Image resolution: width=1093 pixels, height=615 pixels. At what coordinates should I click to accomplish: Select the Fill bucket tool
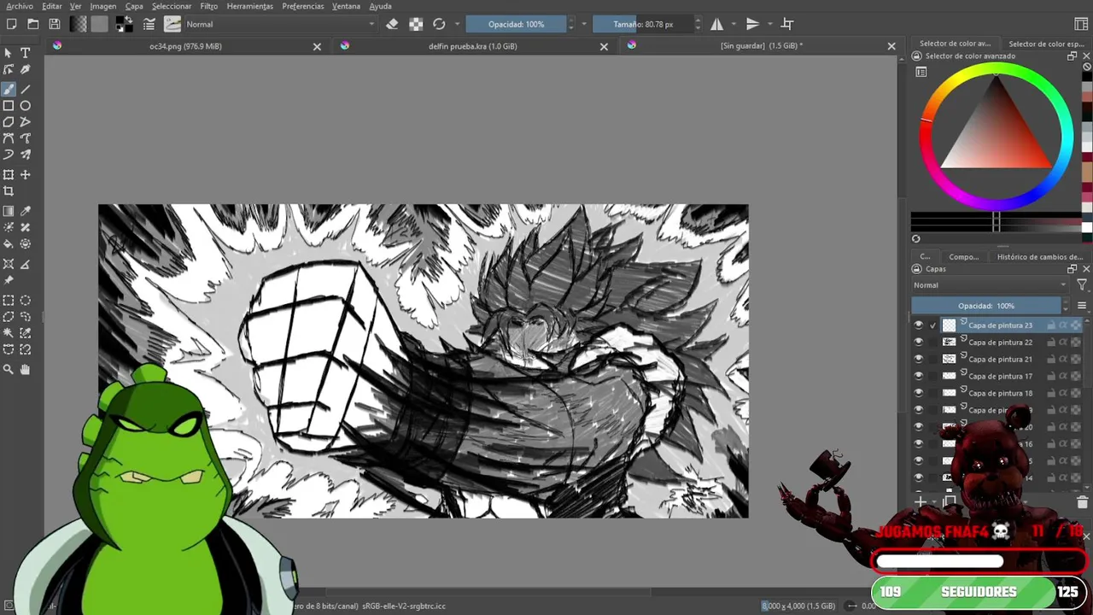pyautogui.click(x=9, y=244)
